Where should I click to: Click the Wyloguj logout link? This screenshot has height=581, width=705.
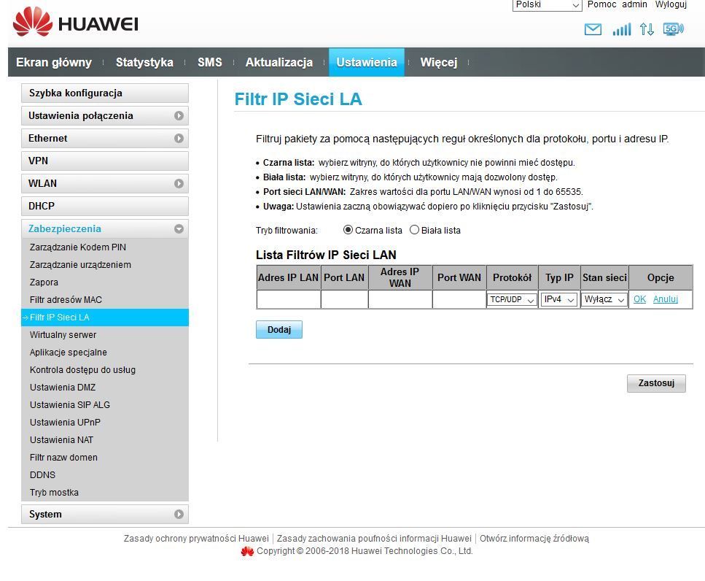pos(671,4)
